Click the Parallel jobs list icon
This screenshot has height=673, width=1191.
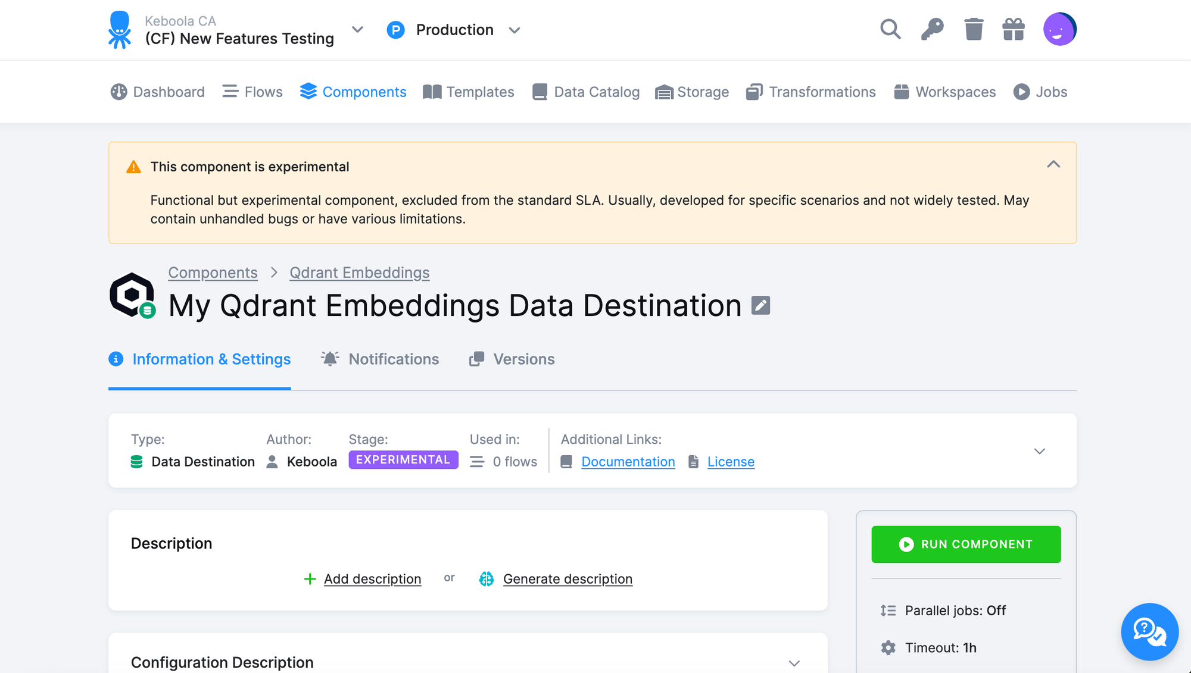click(x=888, y=611)
